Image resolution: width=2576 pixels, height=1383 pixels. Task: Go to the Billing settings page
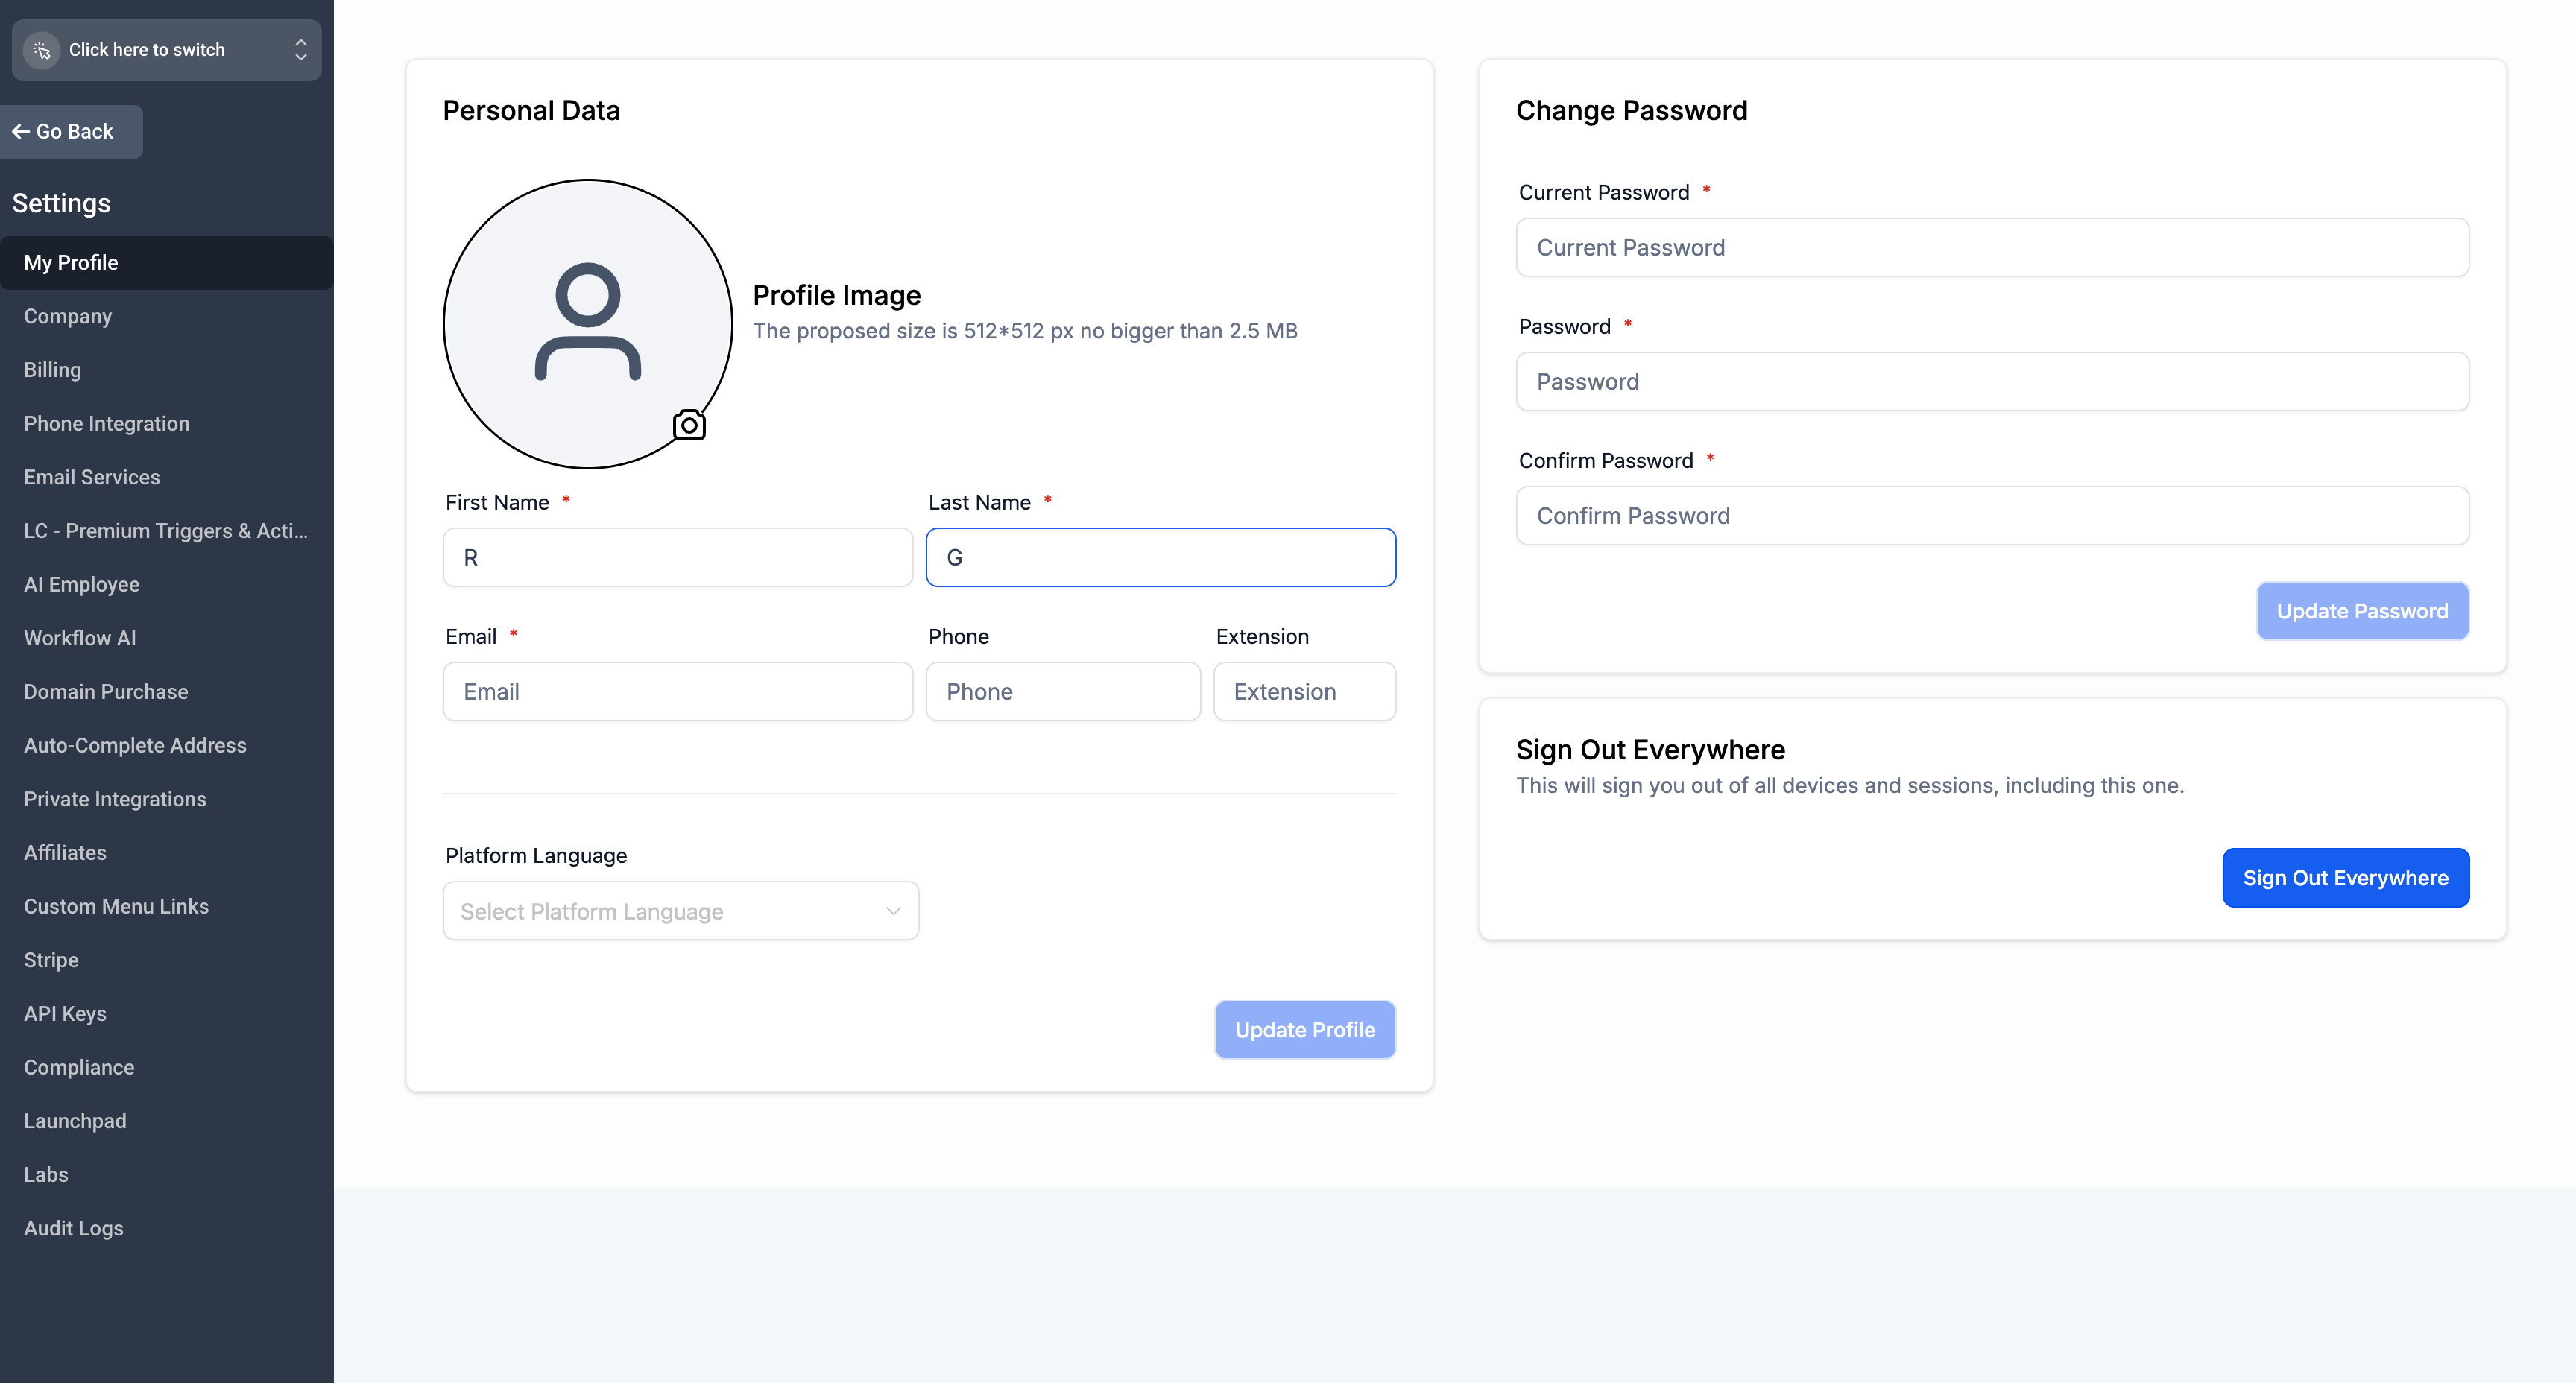click(53, 370)
